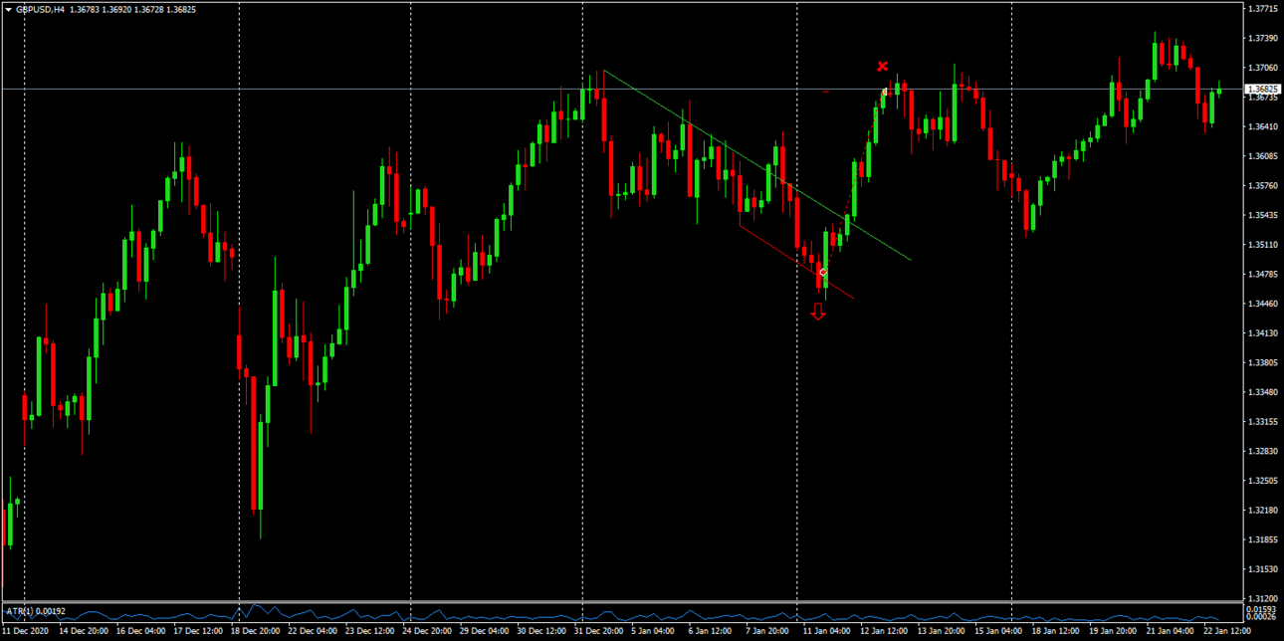This screenshot has width=1284, height=641.
Task: Click the ATR scale value 0.01593
Action: [1262, 608]
